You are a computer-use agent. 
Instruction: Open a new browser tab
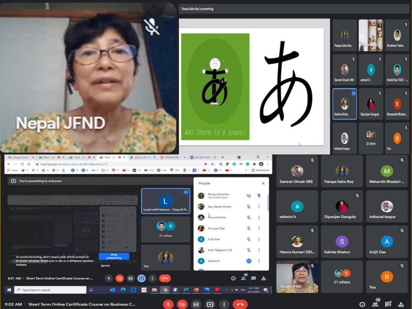(x=222, y=157)
